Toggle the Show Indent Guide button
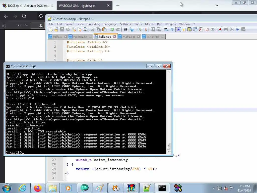 (178, 30)
